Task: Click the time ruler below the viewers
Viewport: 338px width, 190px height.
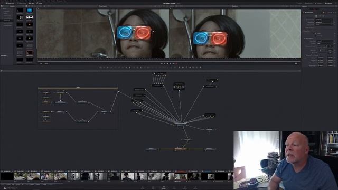Action: 169,59
